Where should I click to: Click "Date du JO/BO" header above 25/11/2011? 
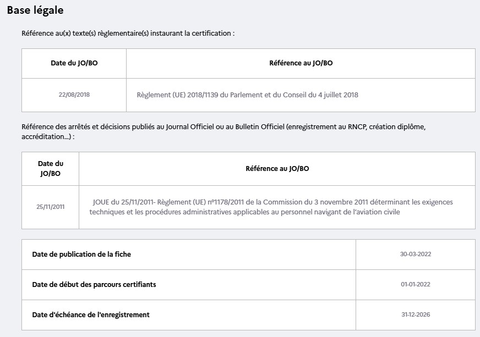50,168
